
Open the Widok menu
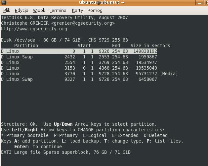[x=39, y=10]
